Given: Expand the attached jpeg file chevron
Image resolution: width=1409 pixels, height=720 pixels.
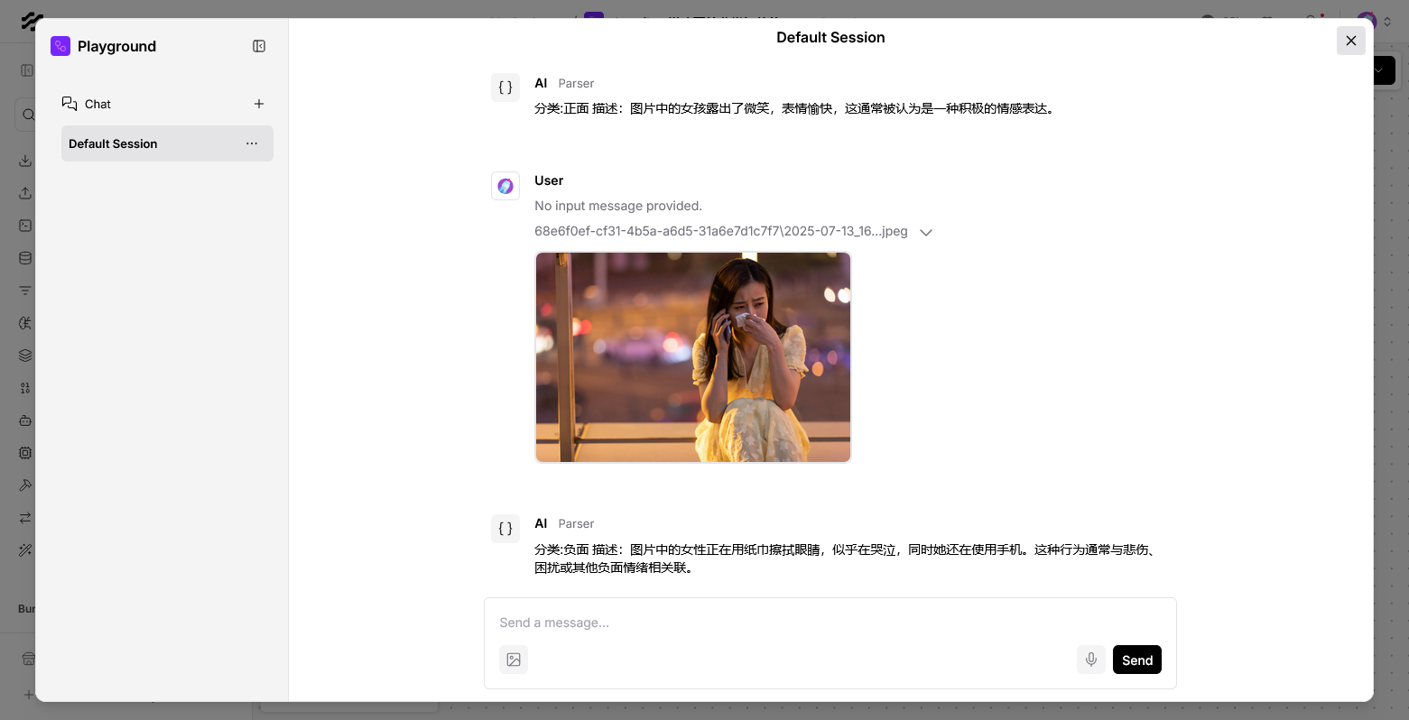Looking at the screenshot, I should [926, 232].
